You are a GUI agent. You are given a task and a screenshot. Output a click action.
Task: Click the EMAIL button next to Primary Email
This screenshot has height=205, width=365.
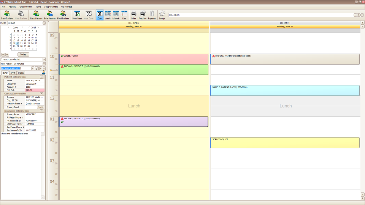(x=40, y=107)
